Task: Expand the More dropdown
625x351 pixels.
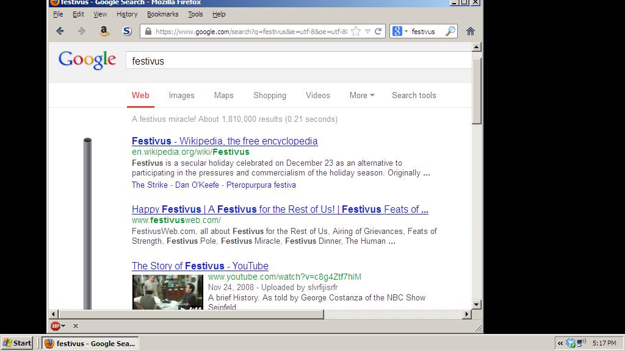Action: 362,96
